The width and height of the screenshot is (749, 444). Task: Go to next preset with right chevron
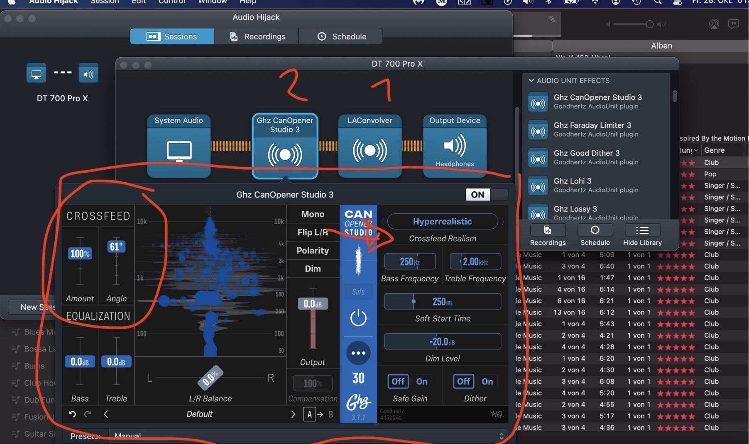(293, 414)
